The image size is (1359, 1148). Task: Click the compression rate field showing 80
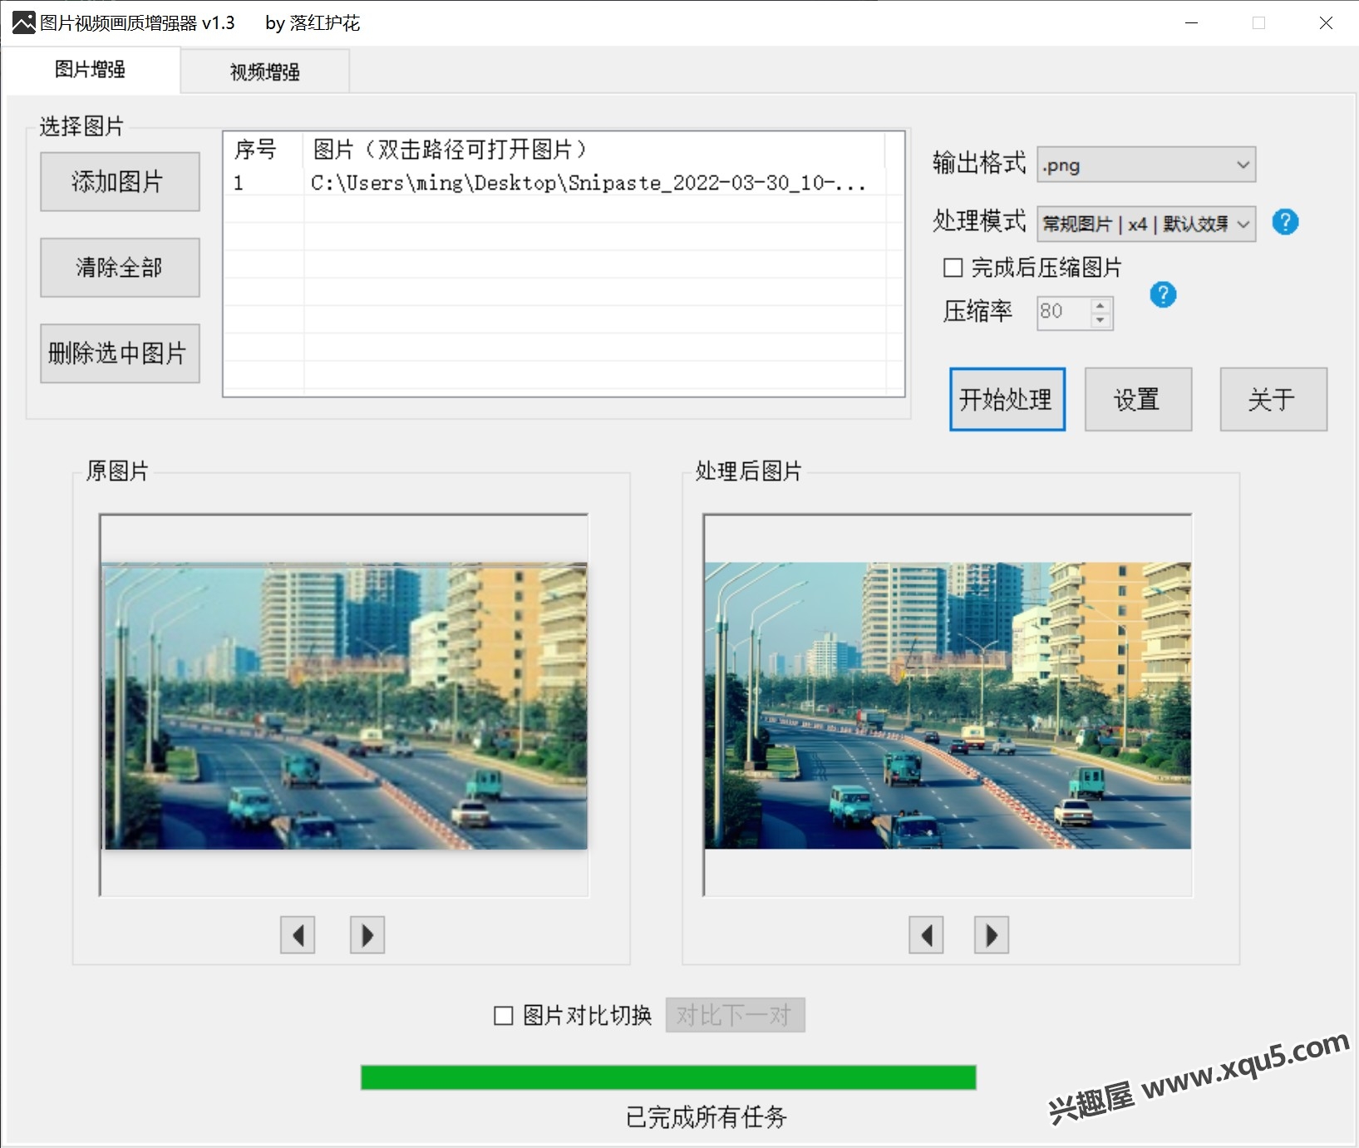(x=1063, y=313)
